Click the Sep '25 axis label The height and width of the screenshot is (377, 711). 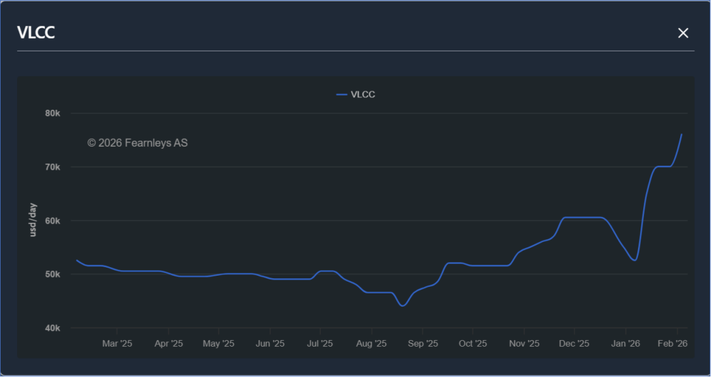pos(423,343)
